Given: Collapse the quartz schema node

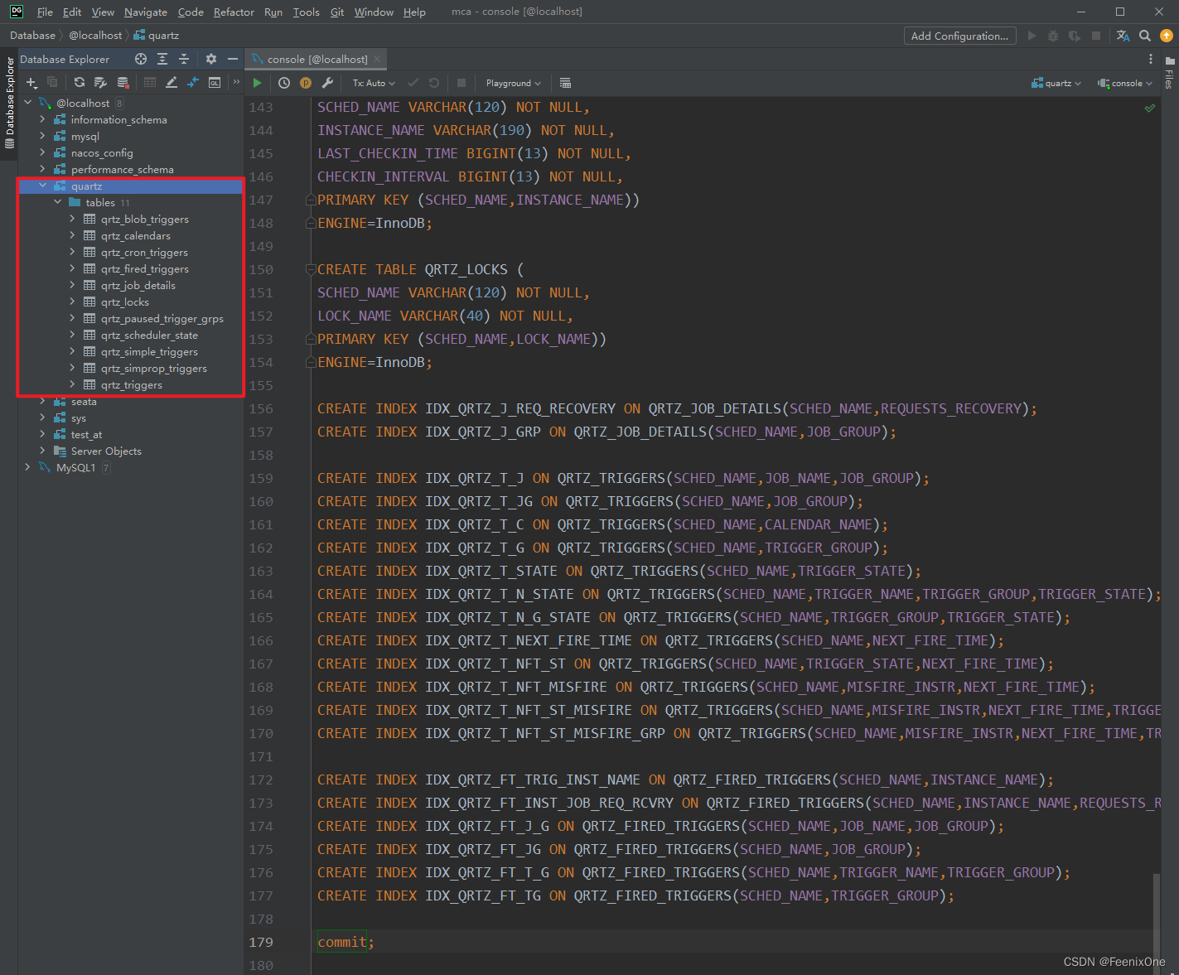Looking at the screenshot, I should click(x=42, y=186).
